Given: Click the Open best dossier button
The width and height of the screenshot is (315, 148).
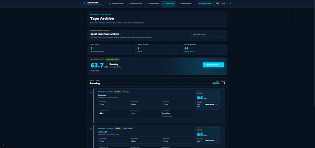Looking at the screenshot, I should coord(213,65).
